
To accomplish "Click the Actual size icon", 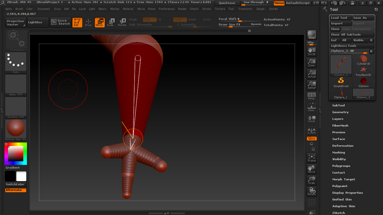I will (312, 74).
